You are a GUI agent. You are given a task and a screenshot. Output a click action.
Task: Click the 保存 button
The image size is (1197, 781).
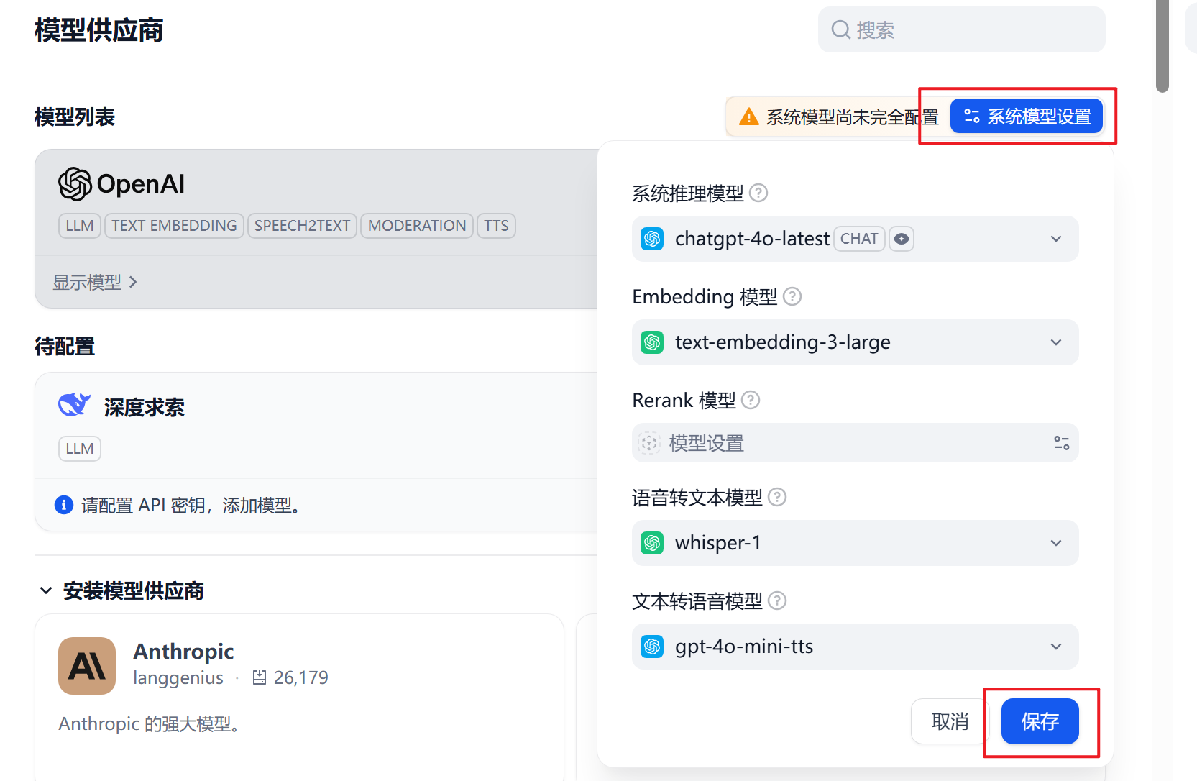1040,721
